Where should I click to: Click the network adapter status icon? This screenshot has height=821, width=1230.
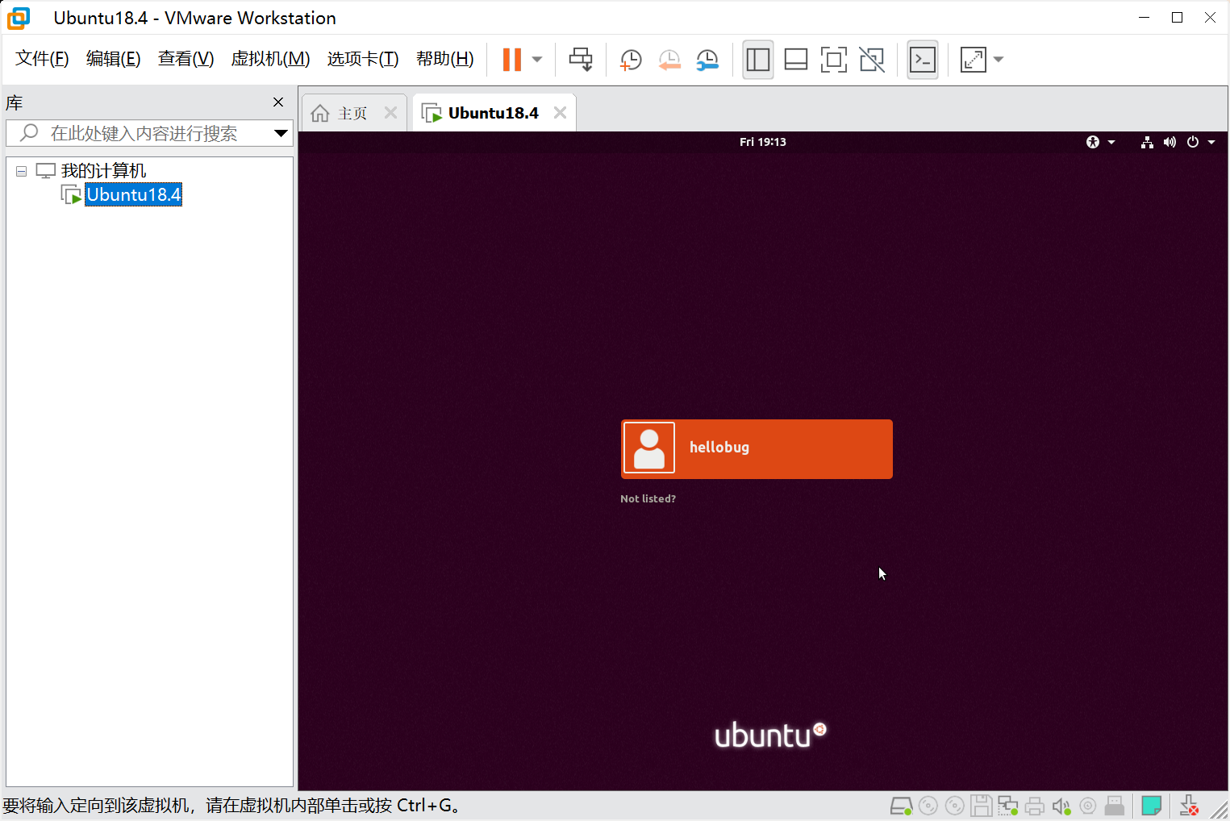[1007, 805]
